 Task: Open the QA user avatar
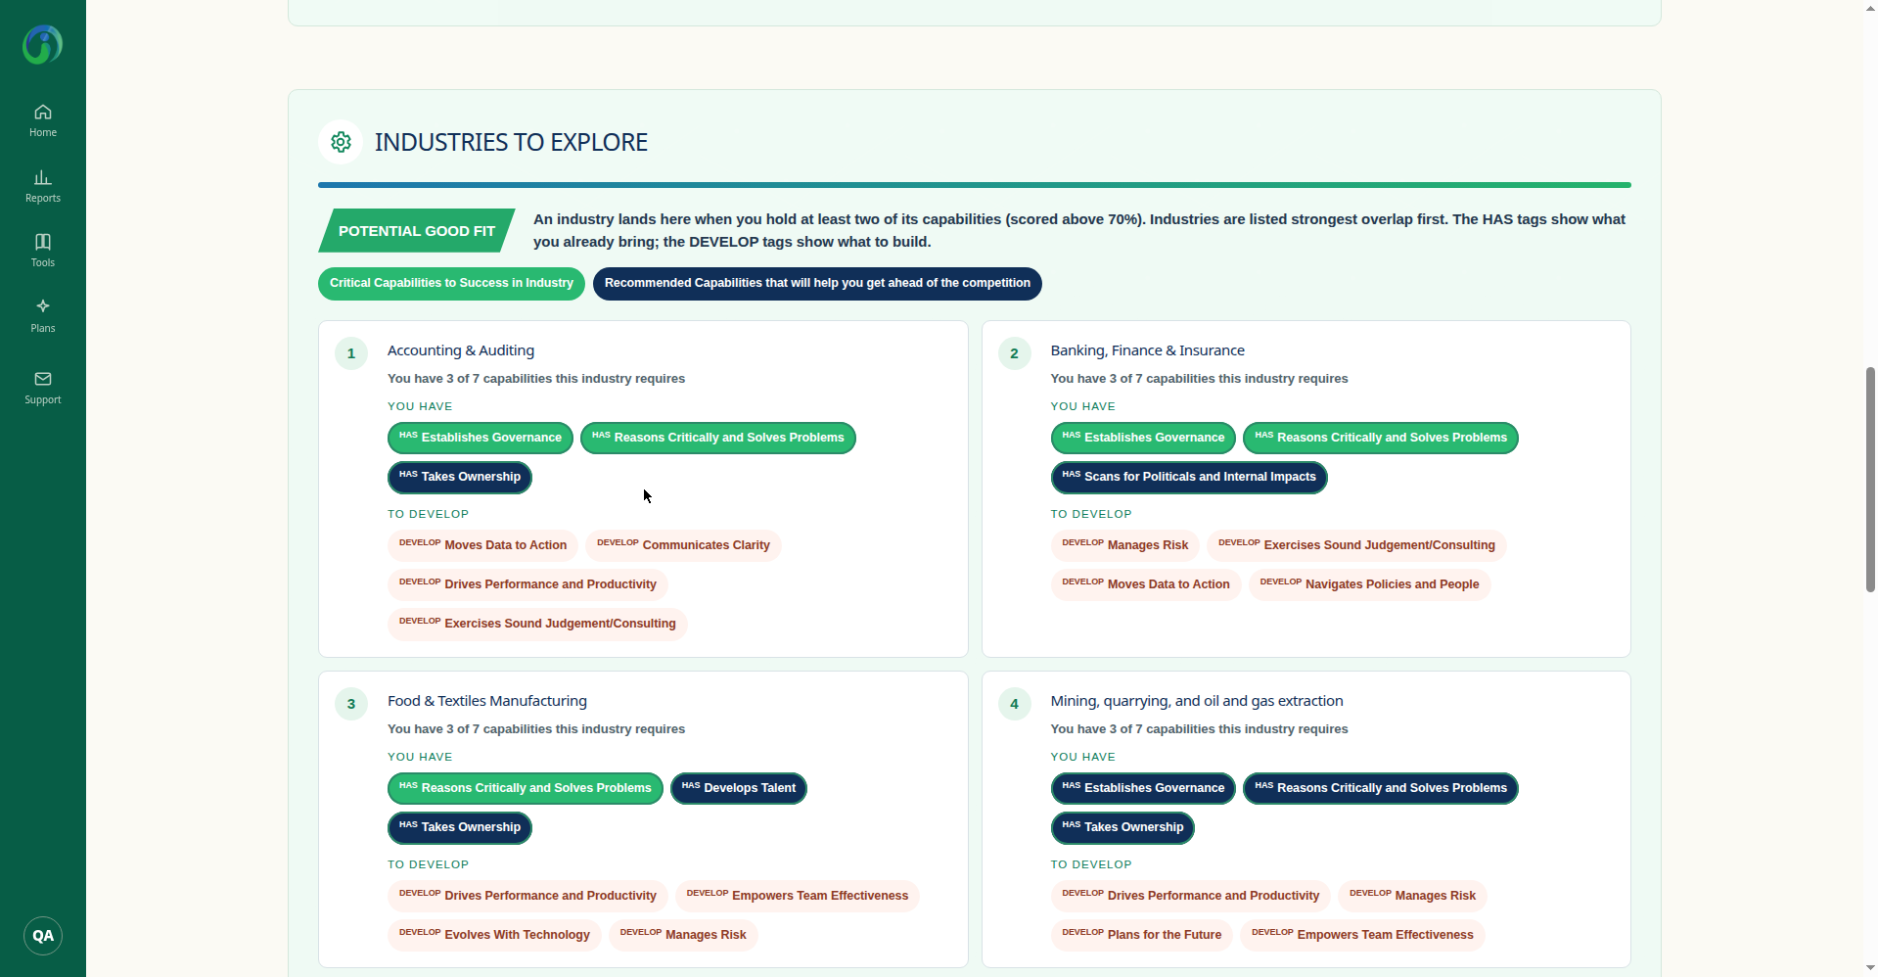coord(43,936)
